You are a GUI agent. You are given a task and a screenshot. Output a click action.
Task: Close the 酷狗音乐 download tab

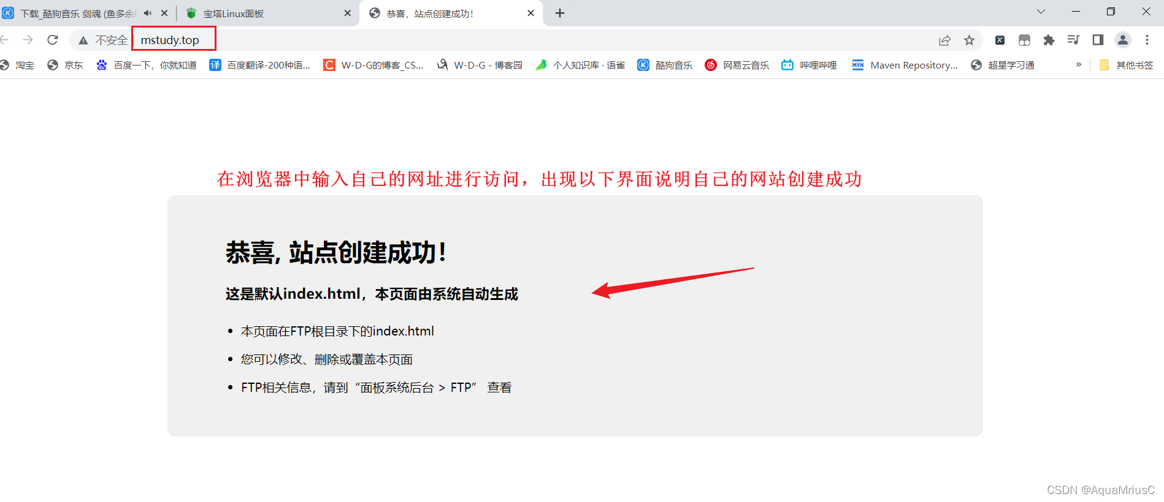click(x=164, y=13)
